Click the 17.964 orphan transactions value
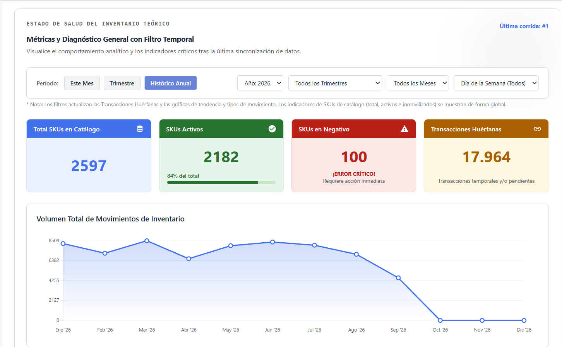 tap(487, 157)
